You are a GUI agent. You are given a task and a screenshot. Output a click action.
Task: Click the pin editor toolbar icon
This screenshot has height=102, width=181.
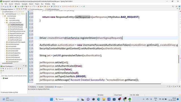pos(84,7)
